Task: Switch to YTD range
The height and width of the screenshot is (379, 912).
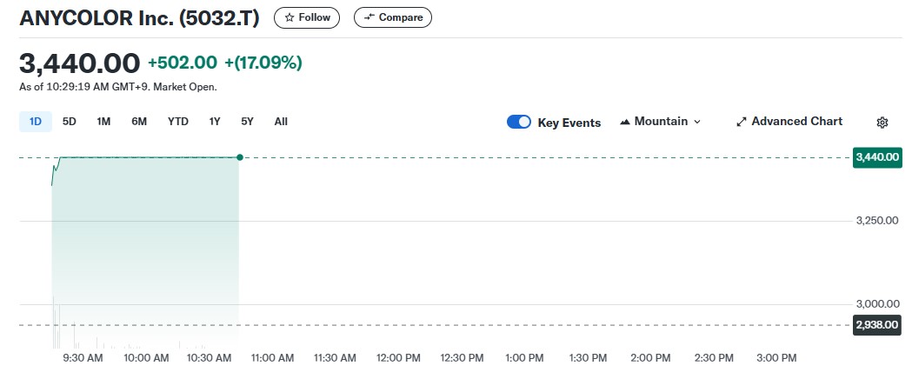Action: (178, 122)
